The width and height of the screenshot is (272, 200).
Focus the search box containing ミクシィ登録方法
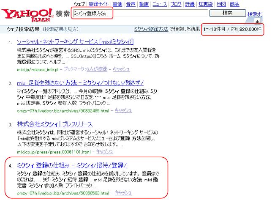click(140, 13)
